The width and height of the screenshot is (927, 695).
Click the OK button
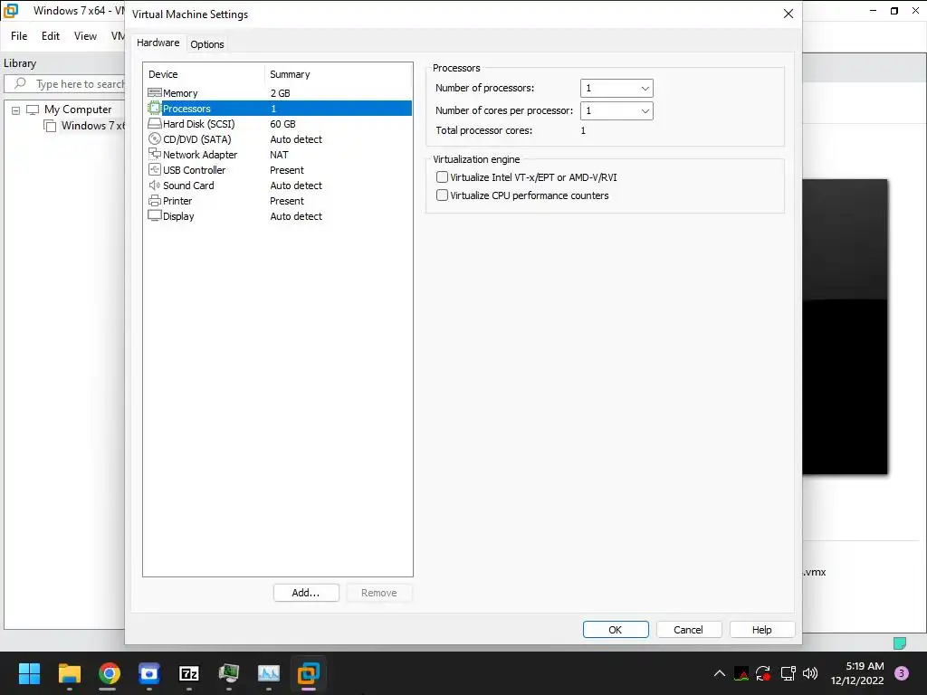click(616, 630)
